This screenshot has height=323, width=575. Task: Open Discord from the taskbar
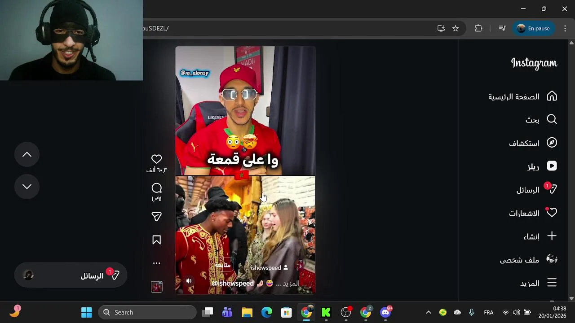point(386,312)
